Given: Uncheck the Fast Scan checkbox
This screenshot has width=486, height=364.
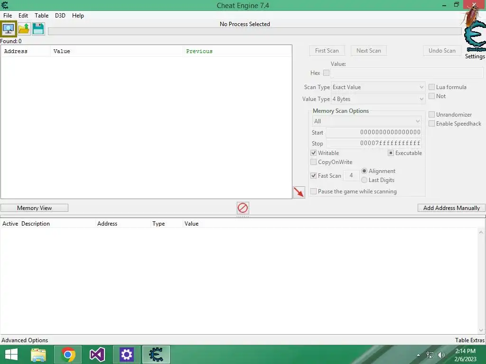Looking at the screenshot, I should 313,175.
